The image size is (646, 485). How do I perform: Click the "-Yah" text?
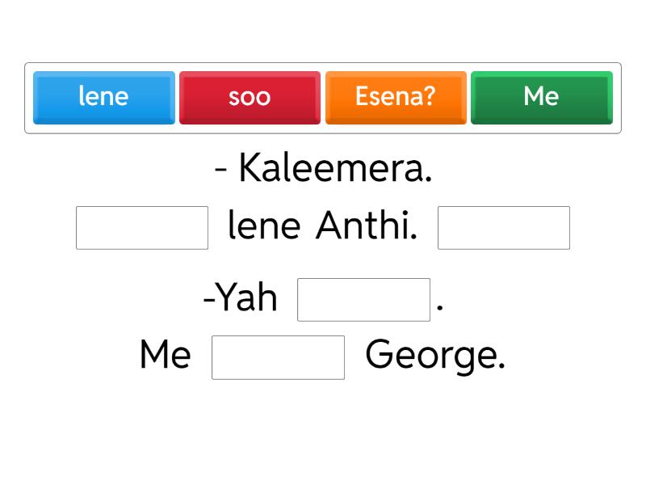pyautogui.click(x=241, y=298)
